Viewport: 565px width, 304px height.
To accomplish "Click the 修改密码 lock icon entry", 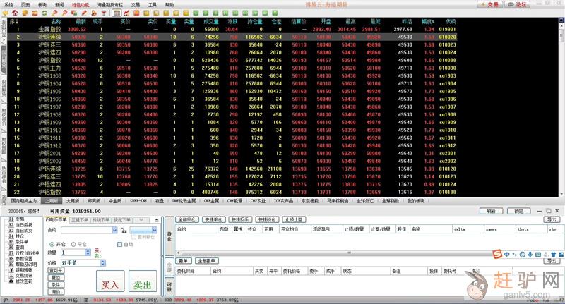I will pyautogui.click(x=23, y=281).
